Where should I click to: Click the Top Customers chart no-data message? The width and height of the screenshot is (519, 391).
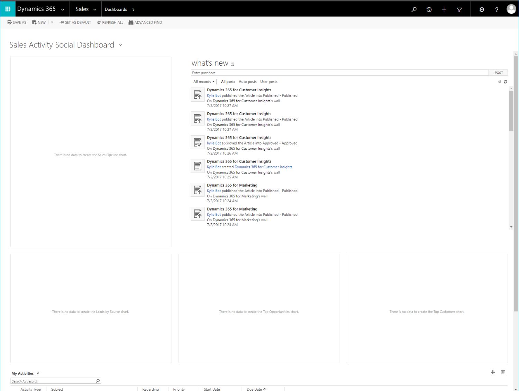pos(427,311)
